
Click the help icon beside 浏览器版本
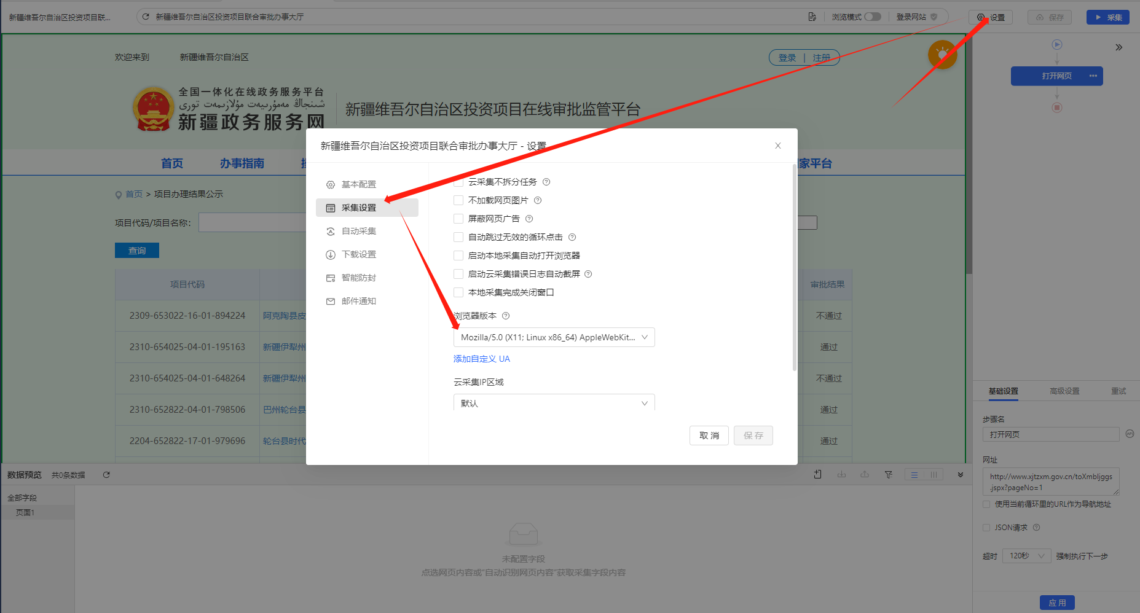[x=506, y=316]
